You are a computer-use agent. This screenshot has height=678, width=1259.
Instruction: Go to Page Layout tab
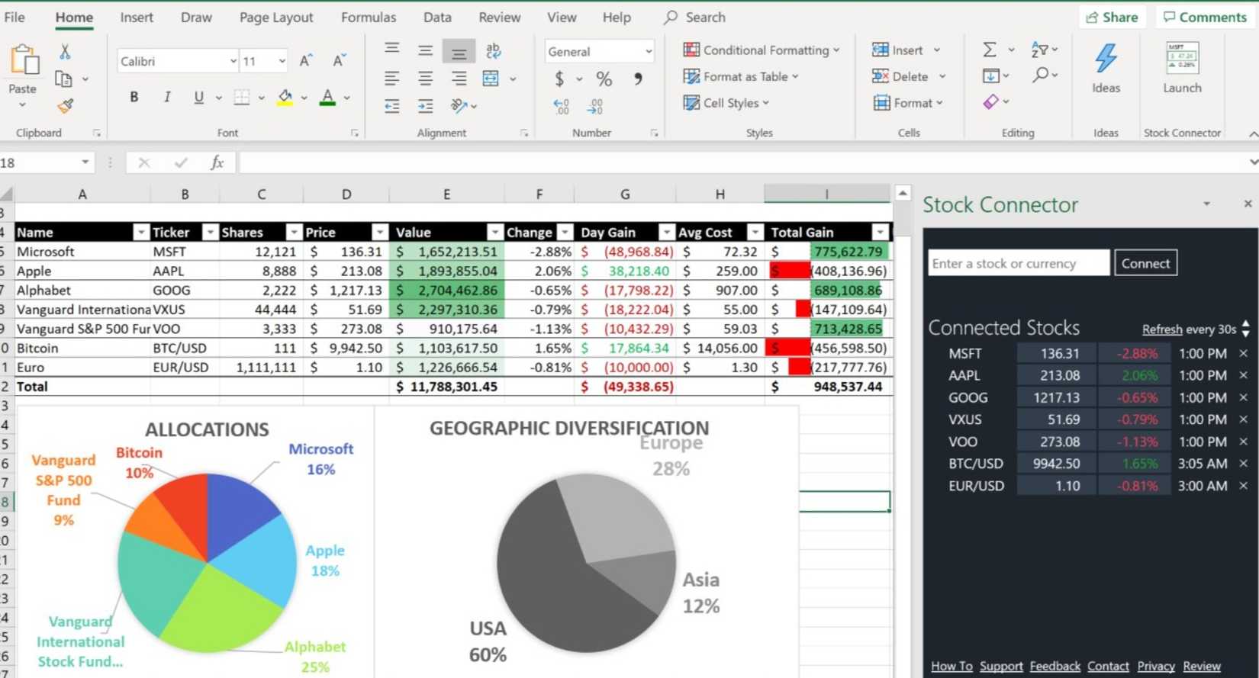[276, 17]
